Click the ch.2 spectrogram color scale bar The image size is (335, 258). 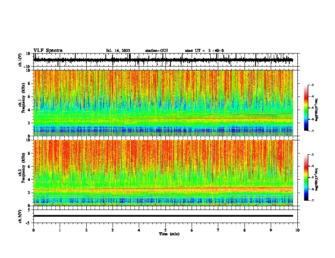point(306,177)
